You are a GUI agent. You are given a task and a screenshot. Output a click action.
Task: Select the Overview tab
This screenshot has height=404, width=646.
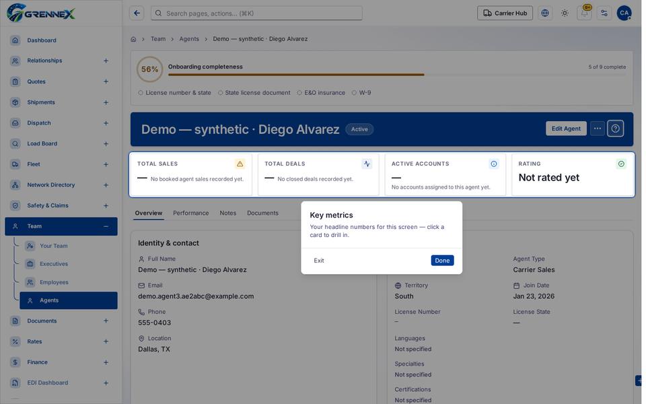tap(149, 213)
